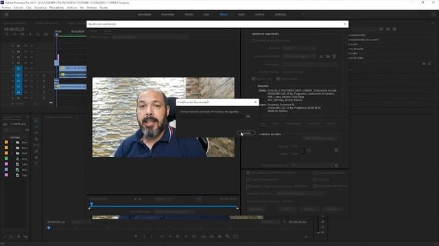Delete the selected export preset
Image resolution: width=439 pixels, height=246 pixels.
pos(334,56)
